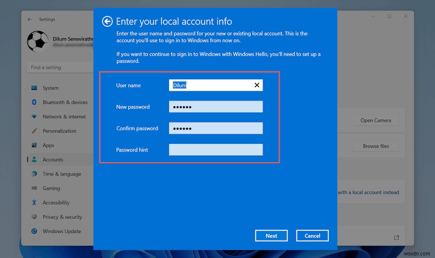This screenshot has width=435, height=258.
Task: Click the Open Camera button
Action: point(376,120)
